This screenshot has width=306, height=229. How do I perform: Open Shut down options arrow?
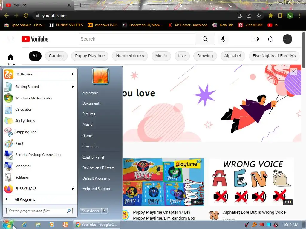click(x=104, y=211)
